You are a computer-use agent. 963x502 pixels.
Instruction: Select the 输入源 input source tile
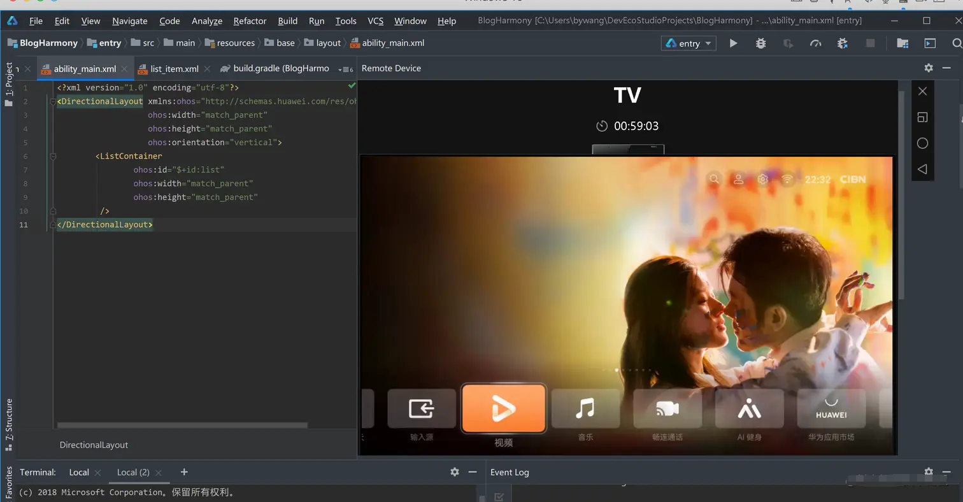pyautogui.click(x=422, y=408)
